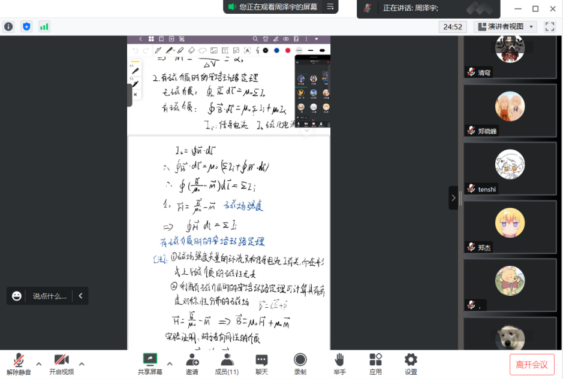This screenshot has height=379, width=563.
Task: Open the Chat panel
Action: [261, 363]
